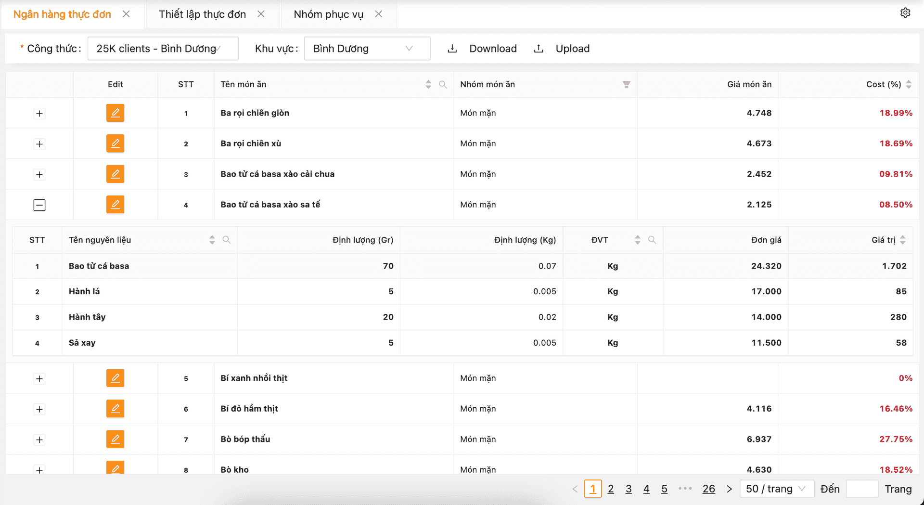Screen dimensions: 924x505
Task: Expand the Ba rọi chiên xù row
Action: [x=39, y=144]
